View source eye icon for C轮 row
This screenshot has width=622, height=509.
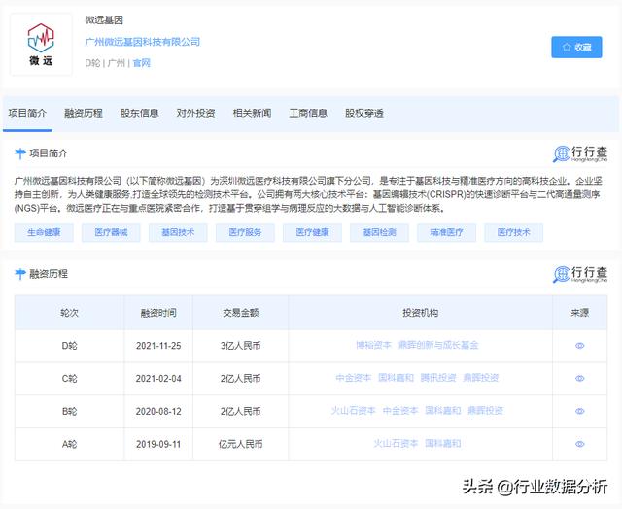tap(579, 379)
